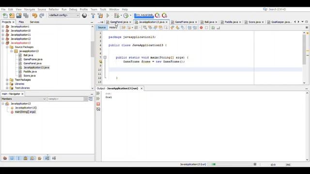Screen dimensions: 310x174
Task: Open the Ball.java editor tab
Action: pos(209,22)
